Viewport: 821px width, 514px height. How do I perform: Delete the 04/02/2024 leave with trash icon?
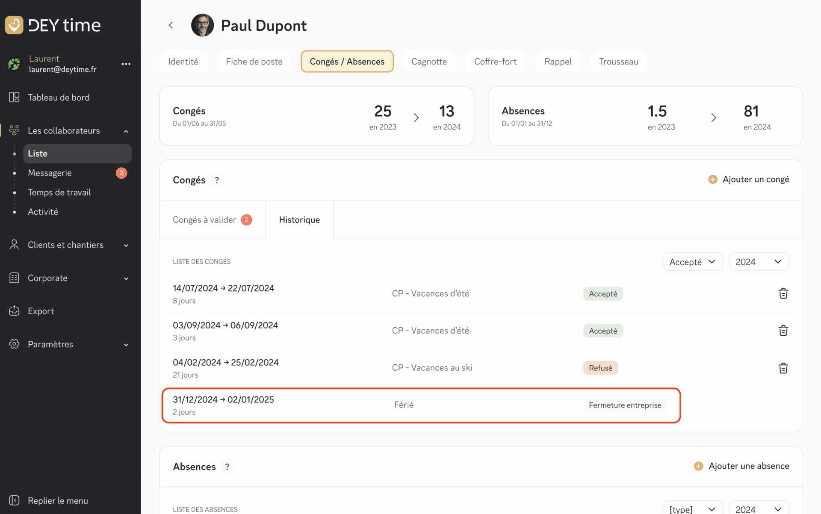coord(783,368)
